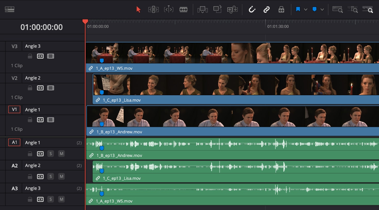
Task: Mute the Angle 1 audio track
Action: (x=61, y=154)
